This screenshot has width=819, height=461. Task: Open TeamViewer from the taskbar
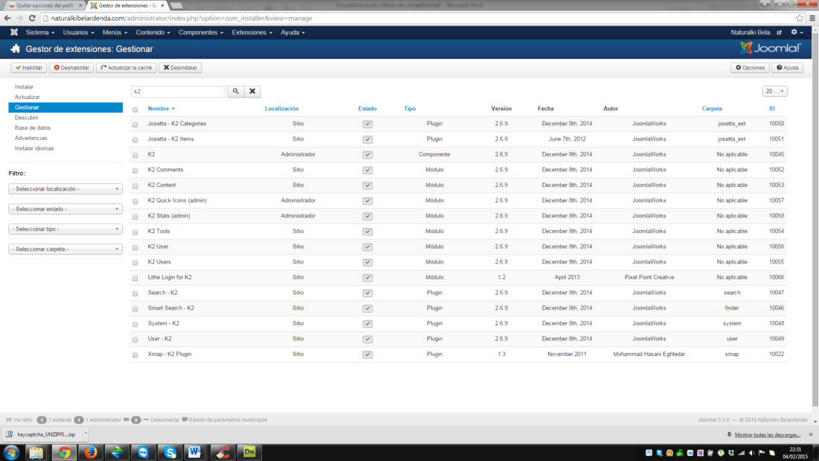point(143,452)
